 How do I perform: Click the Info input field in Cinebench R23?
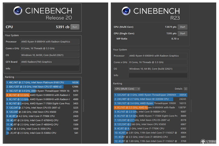[x=158, y=75]
